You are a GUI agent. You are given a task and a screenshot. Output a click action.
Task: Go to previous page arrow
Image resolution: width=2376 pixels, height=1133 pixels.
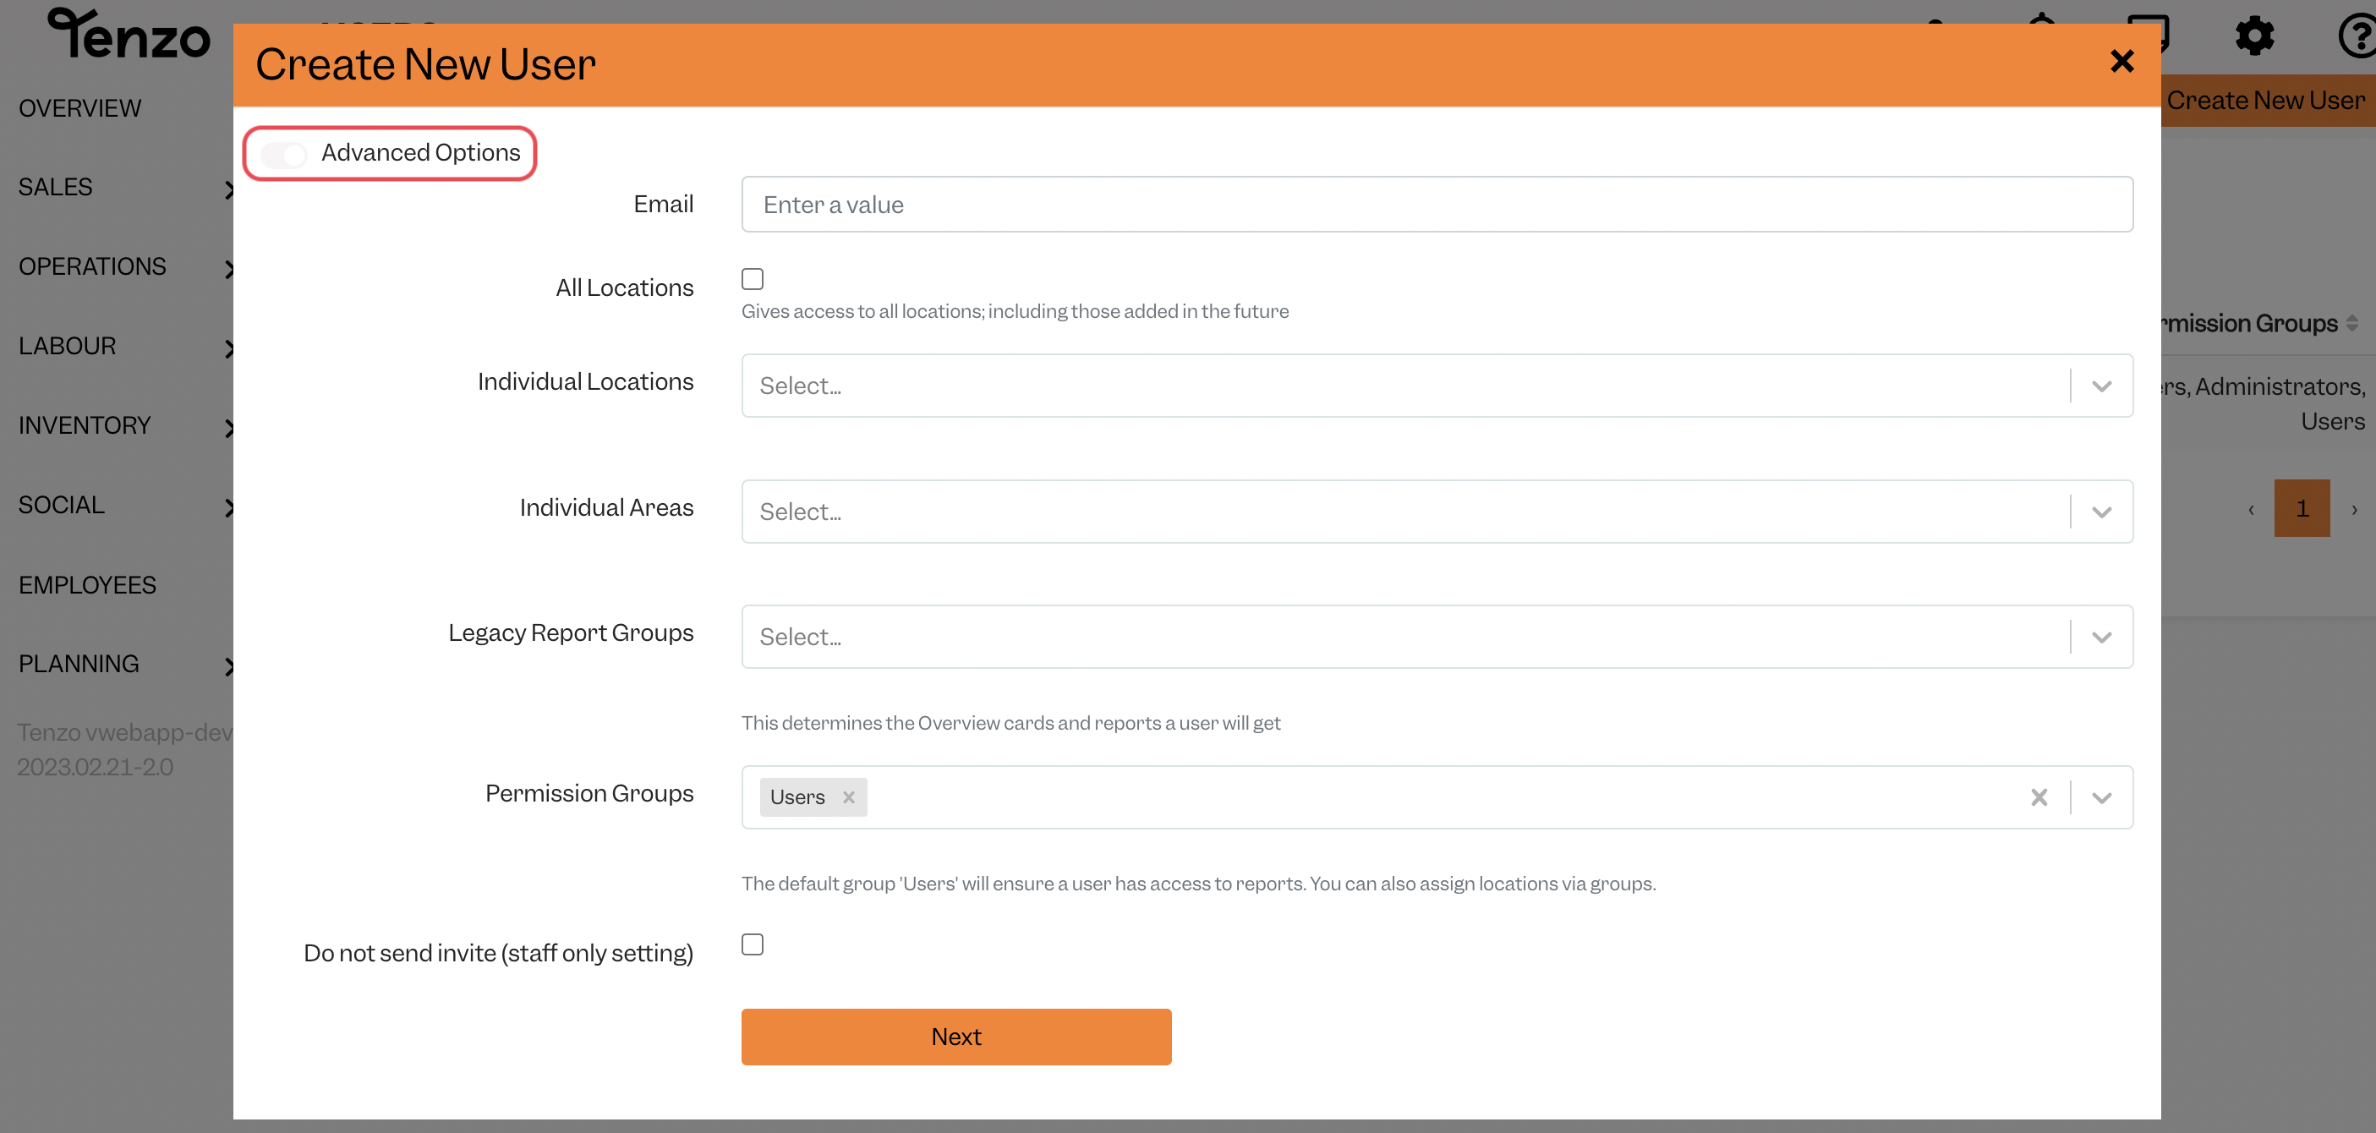point(2251,509)
